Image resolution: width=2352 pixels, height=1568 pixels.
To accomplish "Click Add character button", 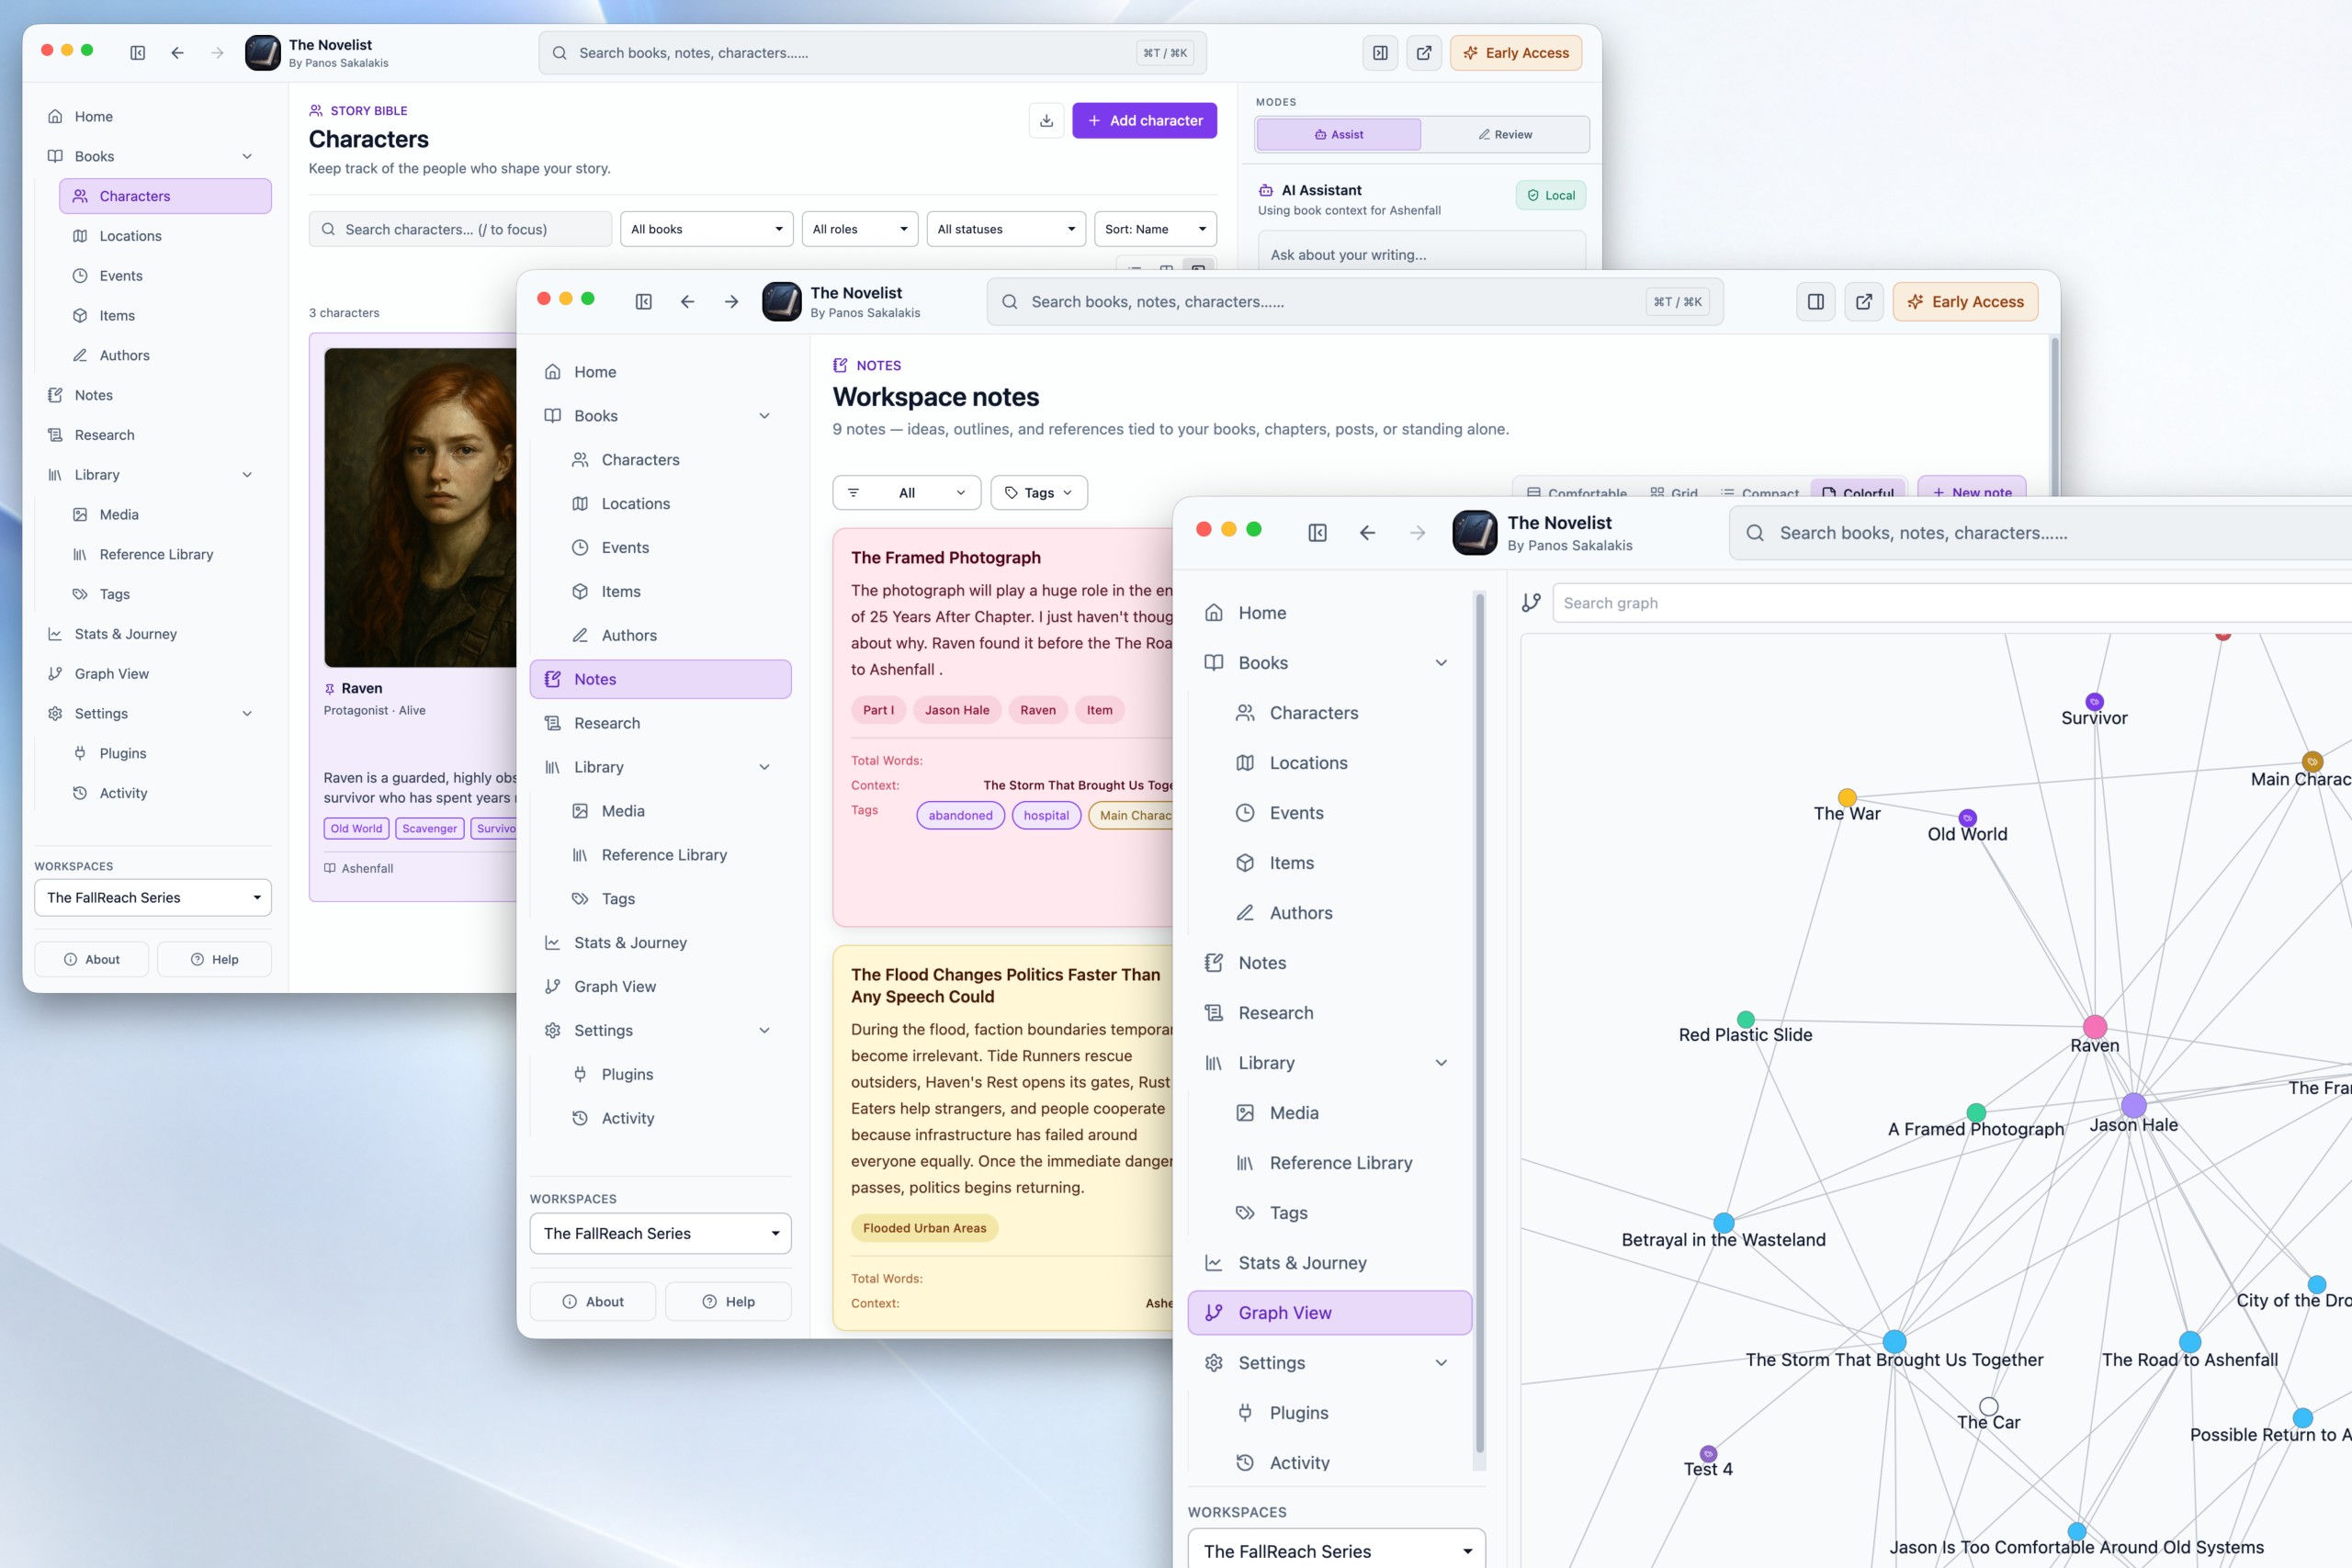I will [1144, 121].
